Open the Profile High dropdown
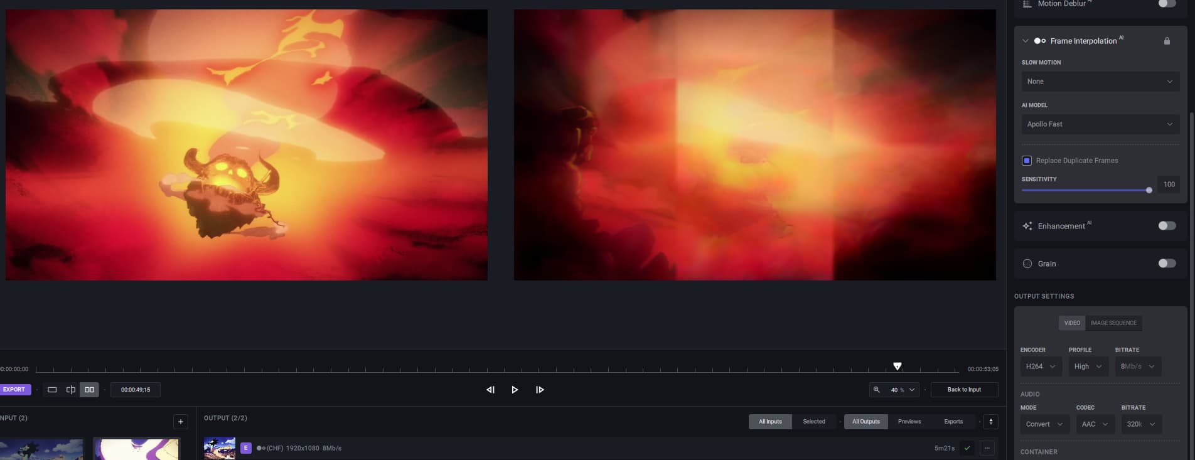Viewport: 1195px width, 460px height. 1088,366
